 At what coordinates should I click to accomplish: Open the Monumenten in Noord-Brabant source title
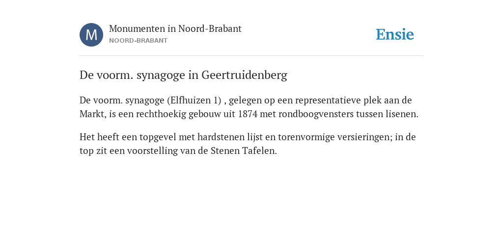175,28
